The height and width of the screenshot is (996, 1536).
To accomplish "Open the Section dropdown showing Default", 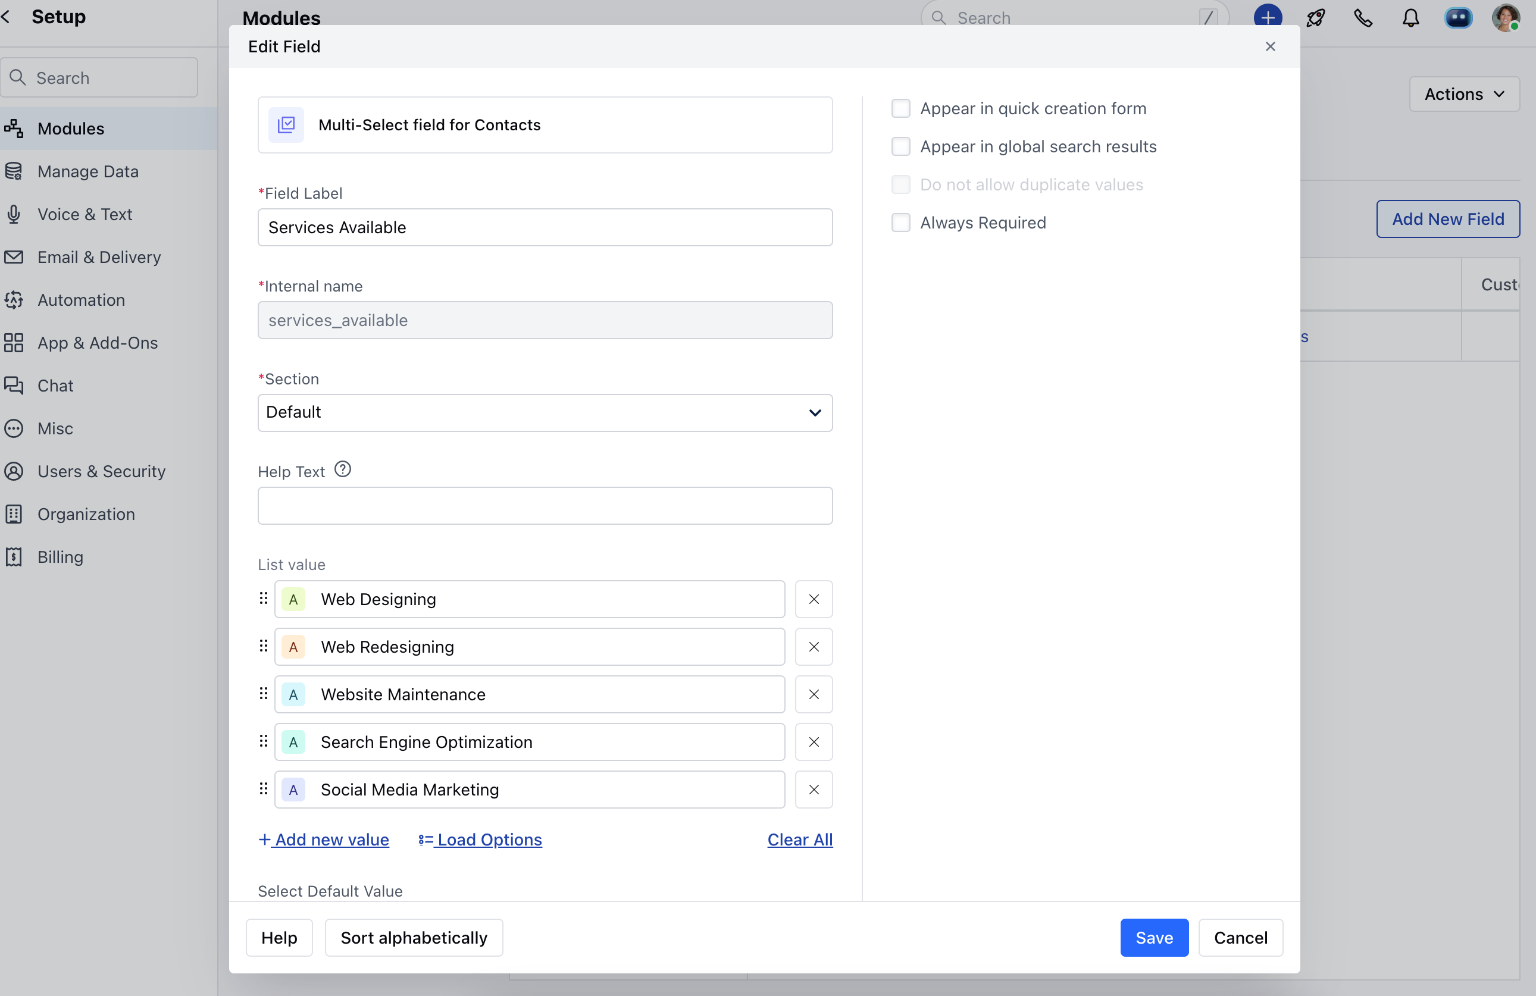I will tap(545, 412).
